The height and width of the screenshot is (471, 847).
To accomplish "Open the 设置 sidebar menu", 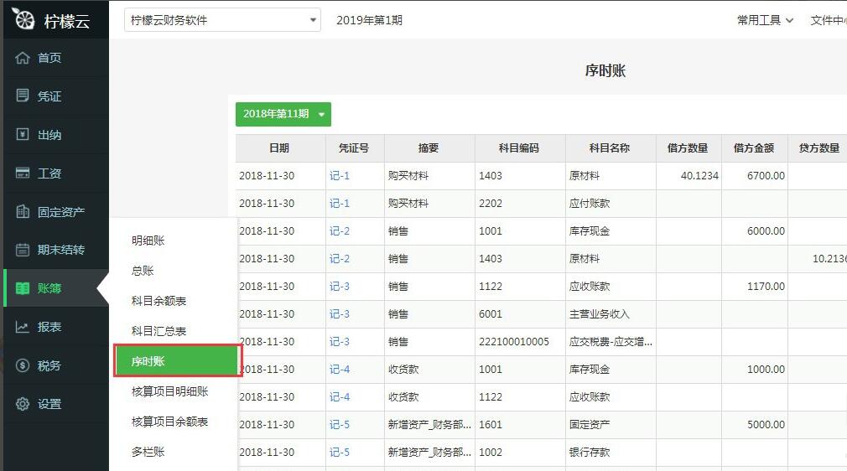I will coord(56,404).
